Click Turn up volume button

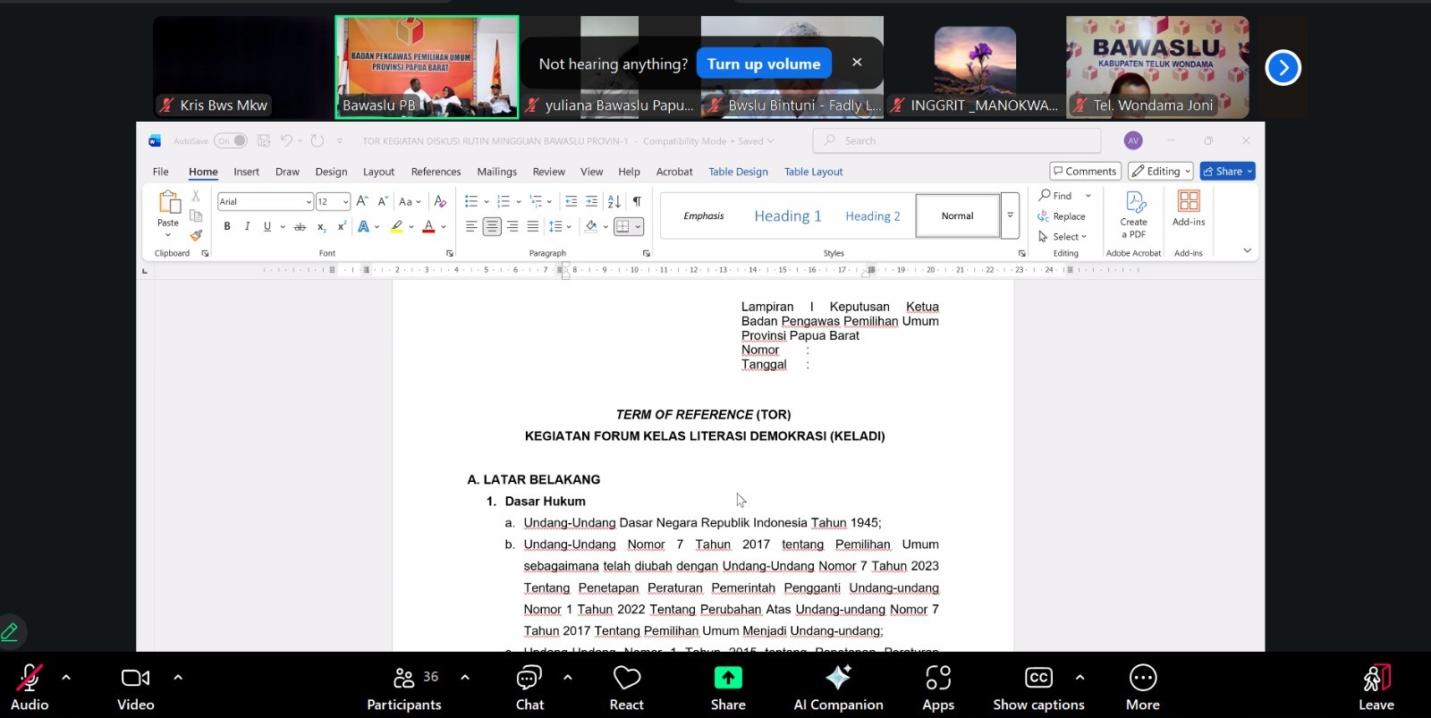(x=764, y=63)
